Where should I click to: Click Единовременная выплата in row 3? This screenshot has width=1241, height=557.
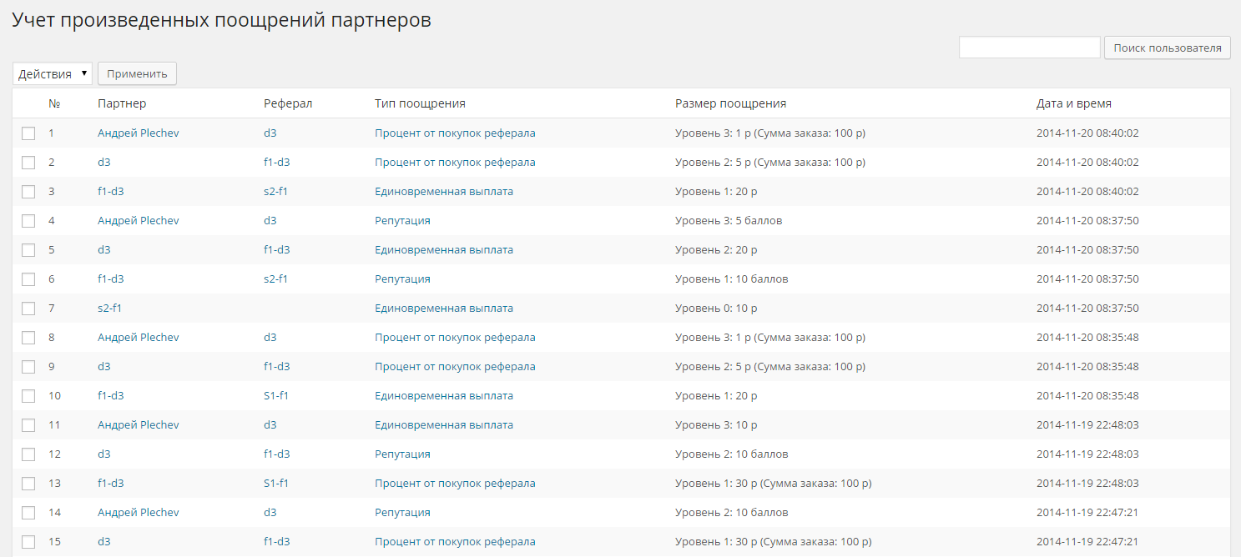coord(444,192)
